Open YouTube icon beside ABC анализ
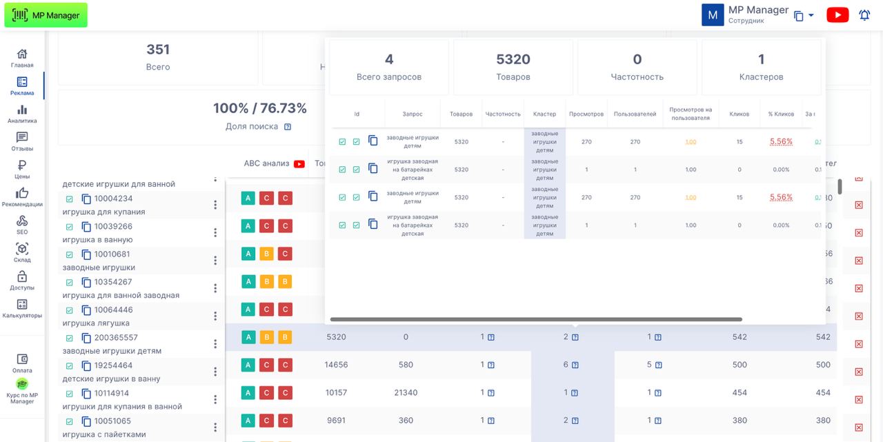Image resolution: width=883 pixels, height=442 pixels. point(299,164)
